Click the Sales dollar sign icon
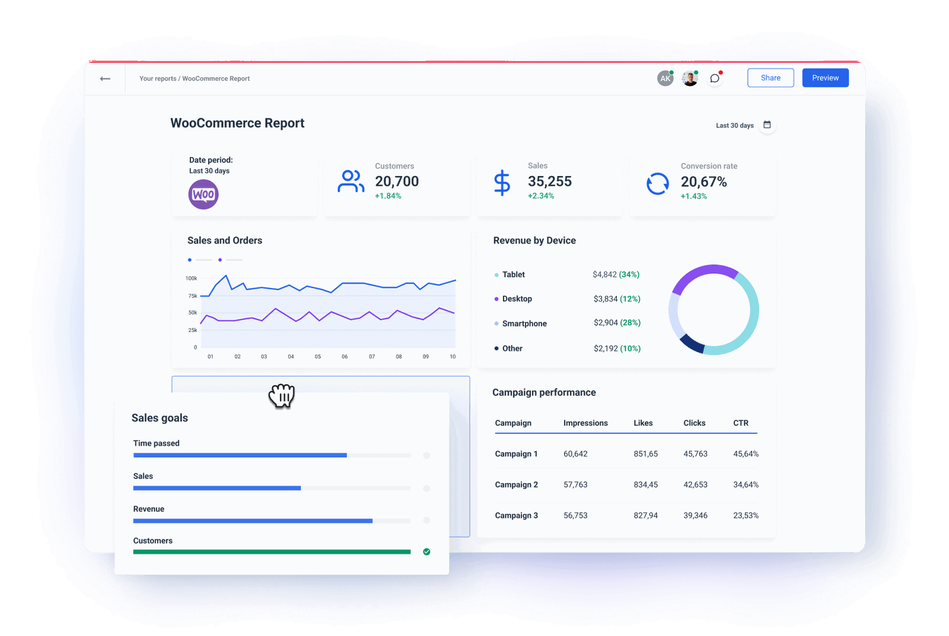The height and width of the screenshot is (636, 949). click(502, 183)
